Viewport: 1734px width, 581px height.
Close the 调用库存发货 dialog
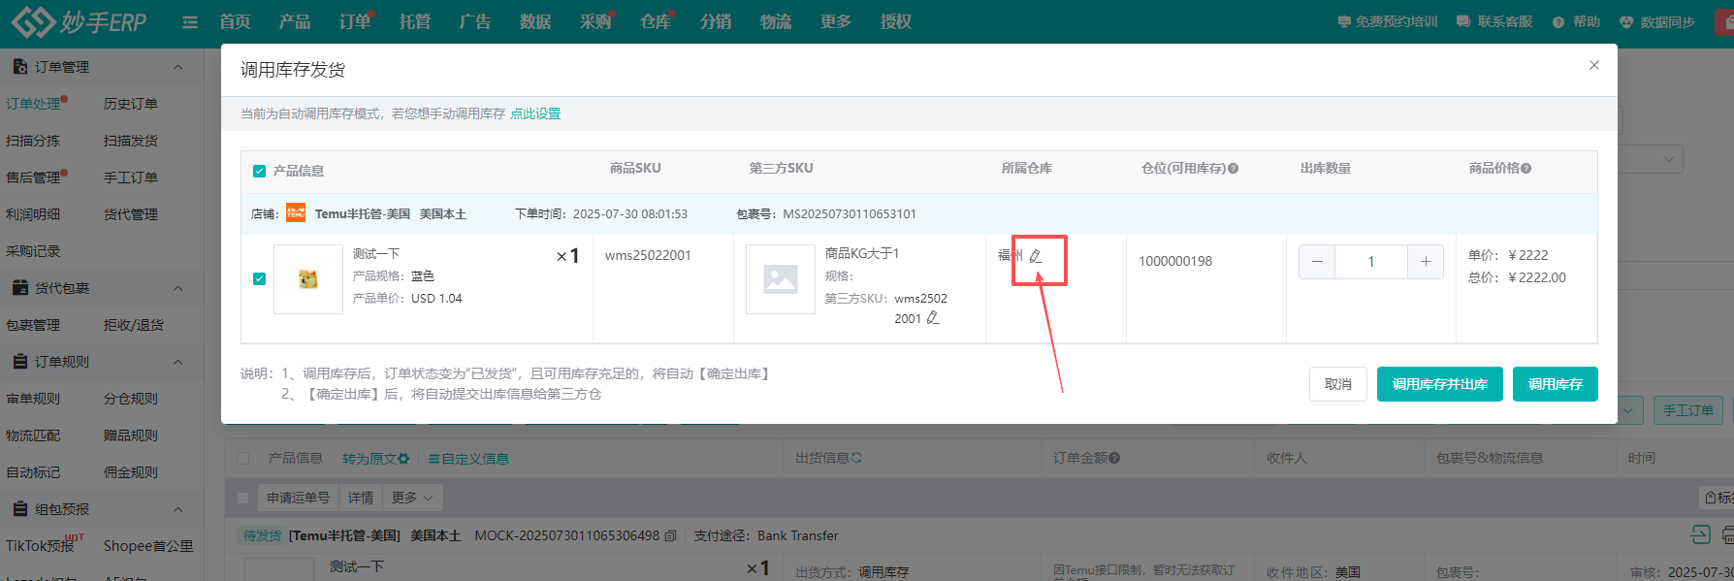tap(1594, 65)
